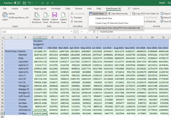Toggle the AutoSave switch

pyautogui.click(x=17, y=3)
